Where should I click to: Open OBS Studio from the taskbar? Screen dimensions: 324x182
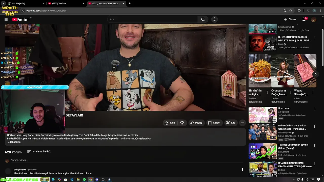pyautogui.click(x=103, y=179)
